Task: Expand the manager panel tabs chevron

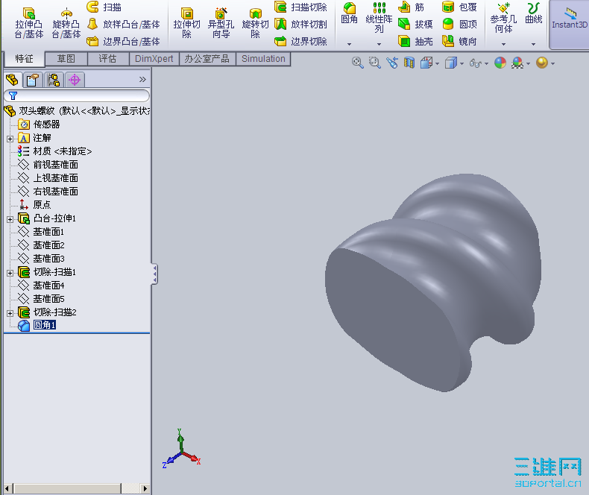Action: tap(142, 79)
